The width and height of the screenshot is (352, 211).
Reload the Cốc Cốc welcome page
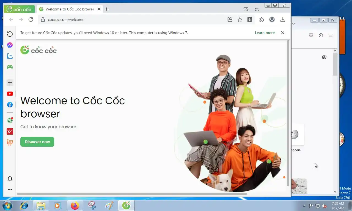(31, 20)
